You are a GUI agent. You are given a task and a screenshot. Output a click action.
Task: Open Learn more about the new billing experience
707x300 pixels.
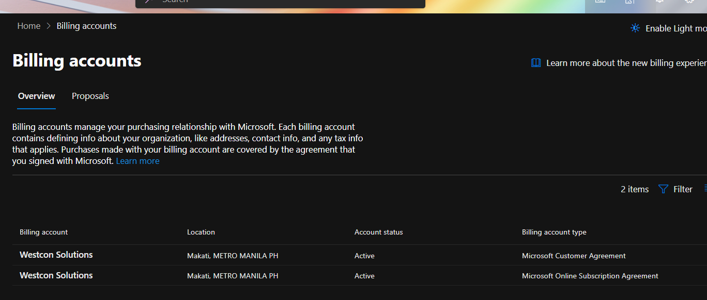(619, 63)
